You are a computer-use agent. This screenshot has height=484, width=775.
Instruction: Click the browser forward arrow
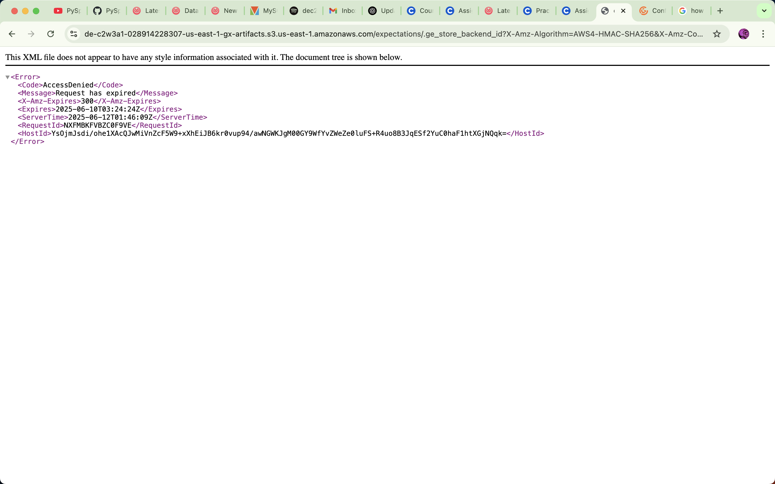(x=31, y=34)
